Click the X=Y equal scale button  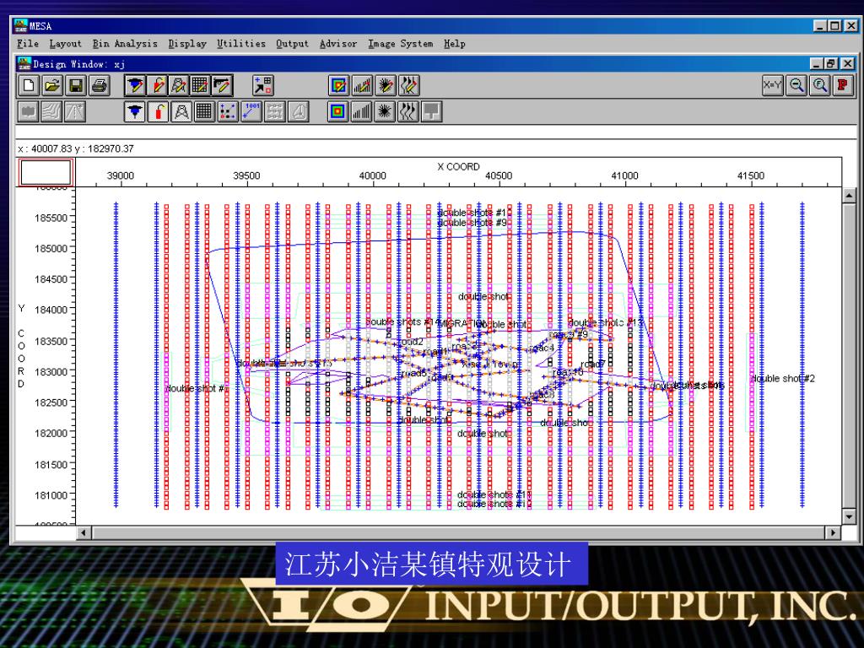coord(773,85)
